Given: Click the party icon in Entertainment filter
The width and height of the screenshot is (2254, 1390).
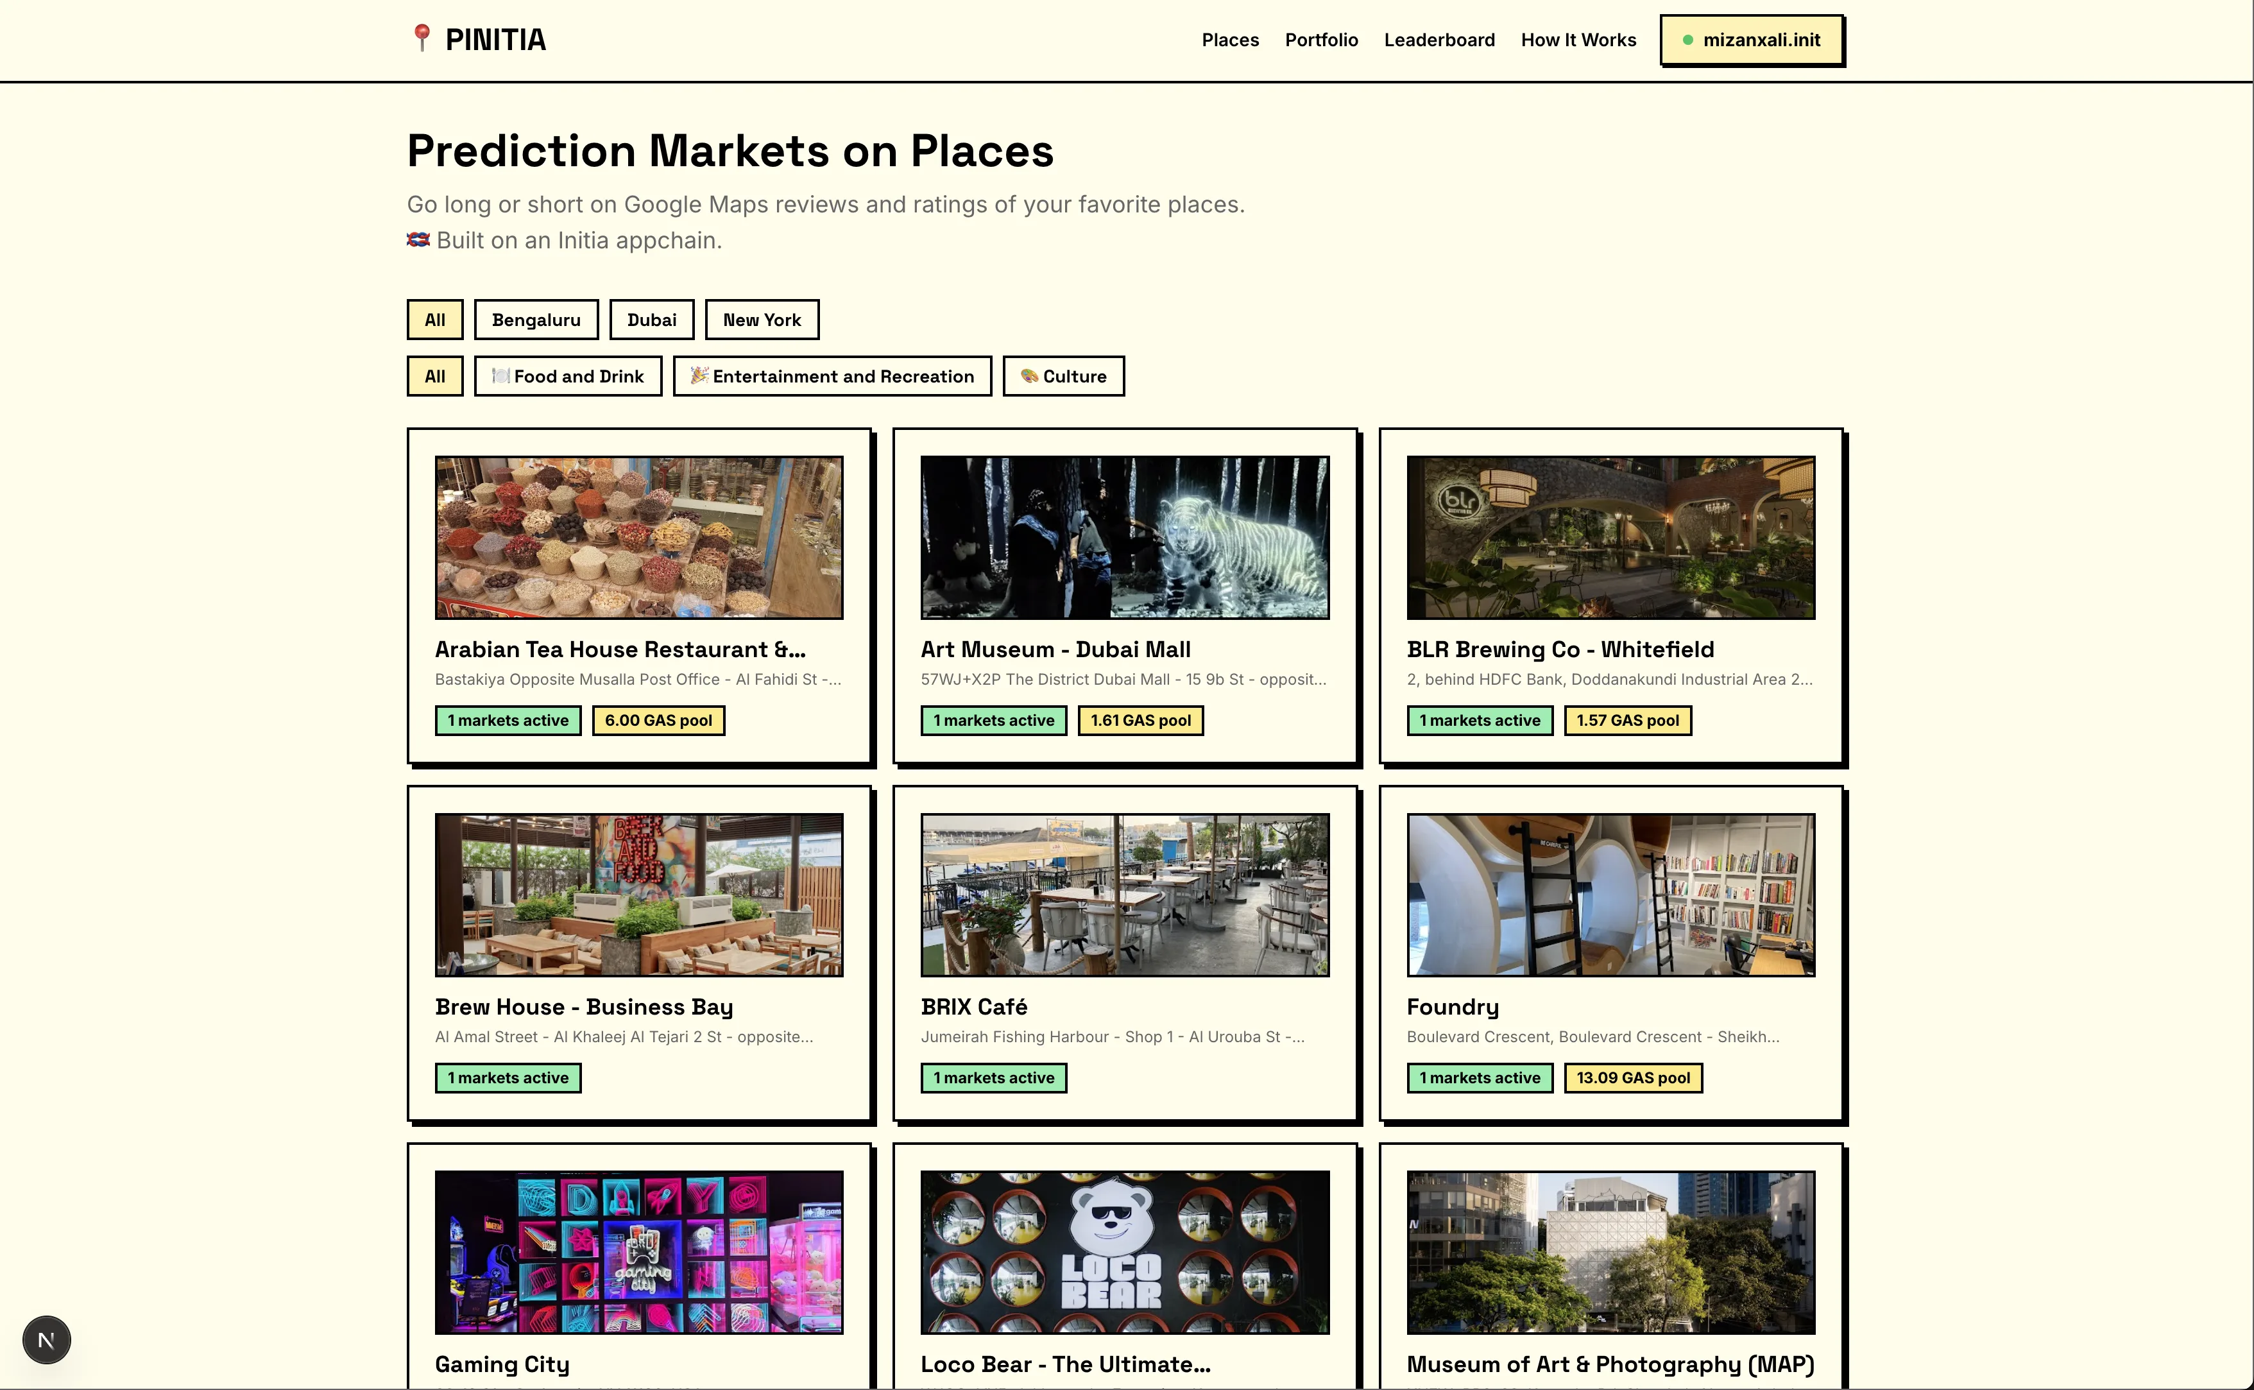Looking at the screenshot, I should (699, 376).
